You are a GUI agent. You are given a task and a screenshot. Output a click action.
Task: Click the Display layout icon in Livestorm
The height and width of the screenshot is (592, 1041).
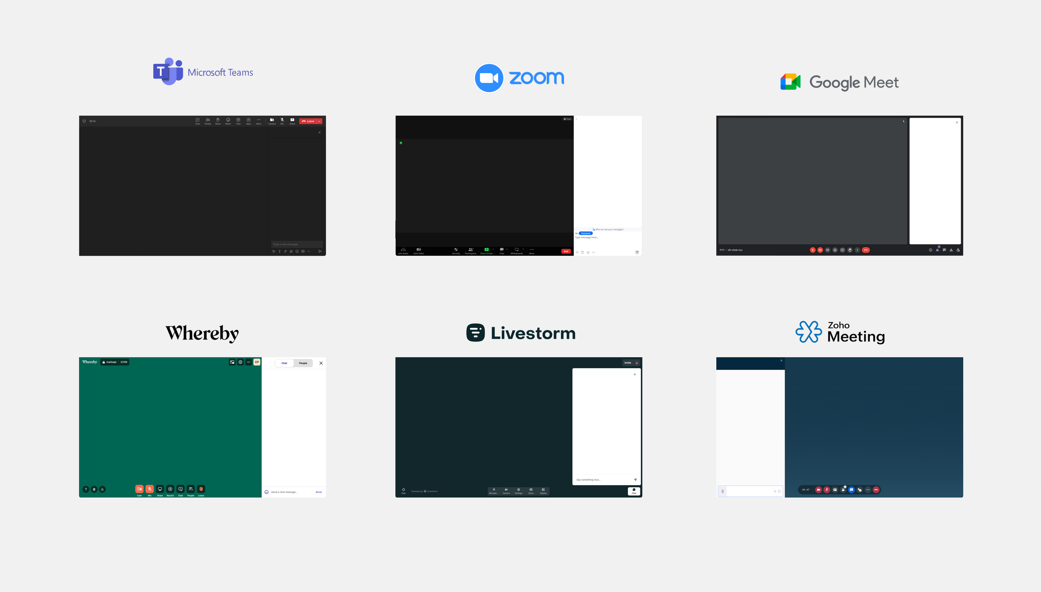tap(543, 491)
